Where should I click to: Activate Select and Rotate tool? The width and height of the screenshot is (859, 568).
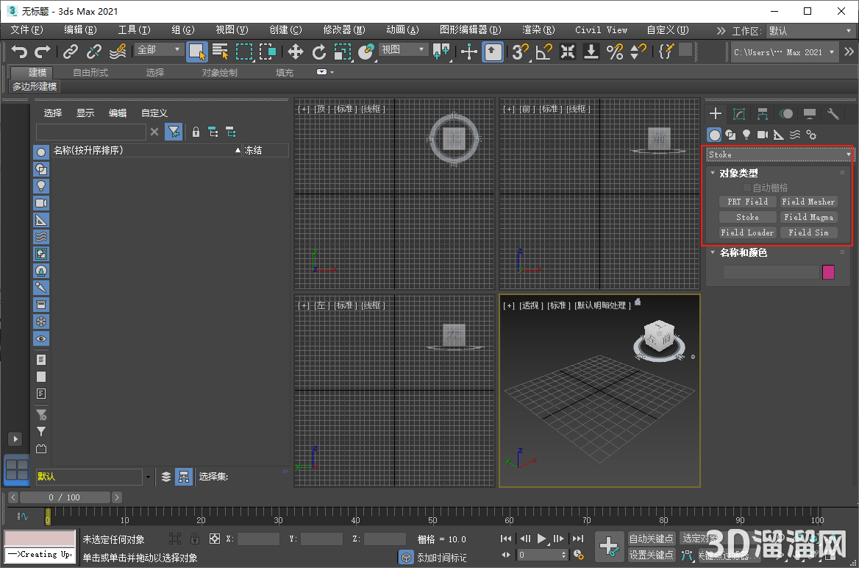[319, 52]
